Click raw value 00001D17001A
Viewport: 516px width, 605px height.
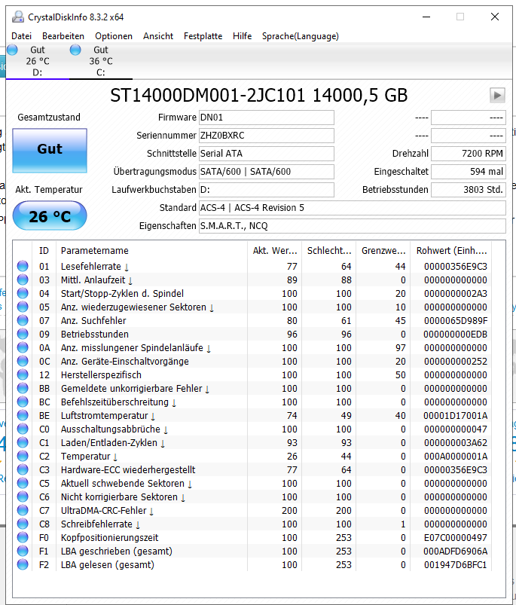click(x=456, y=416)
